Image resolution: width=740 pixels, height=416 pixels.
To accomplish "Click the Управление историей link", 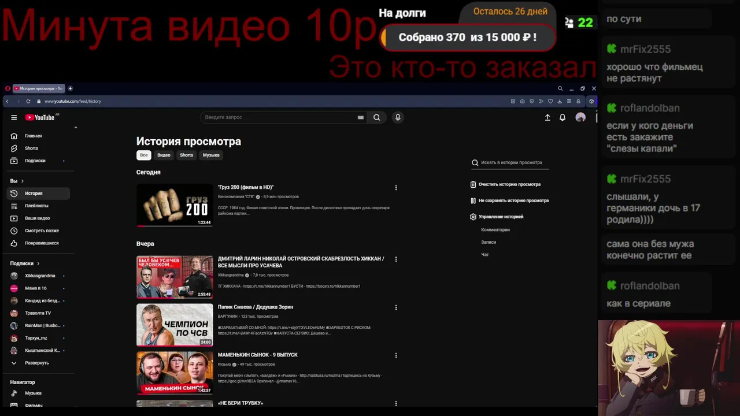I will click(501, 217).
